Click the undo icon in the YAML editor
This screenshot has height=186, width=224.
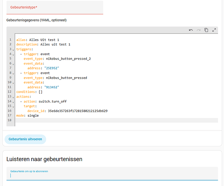(191, 30)
